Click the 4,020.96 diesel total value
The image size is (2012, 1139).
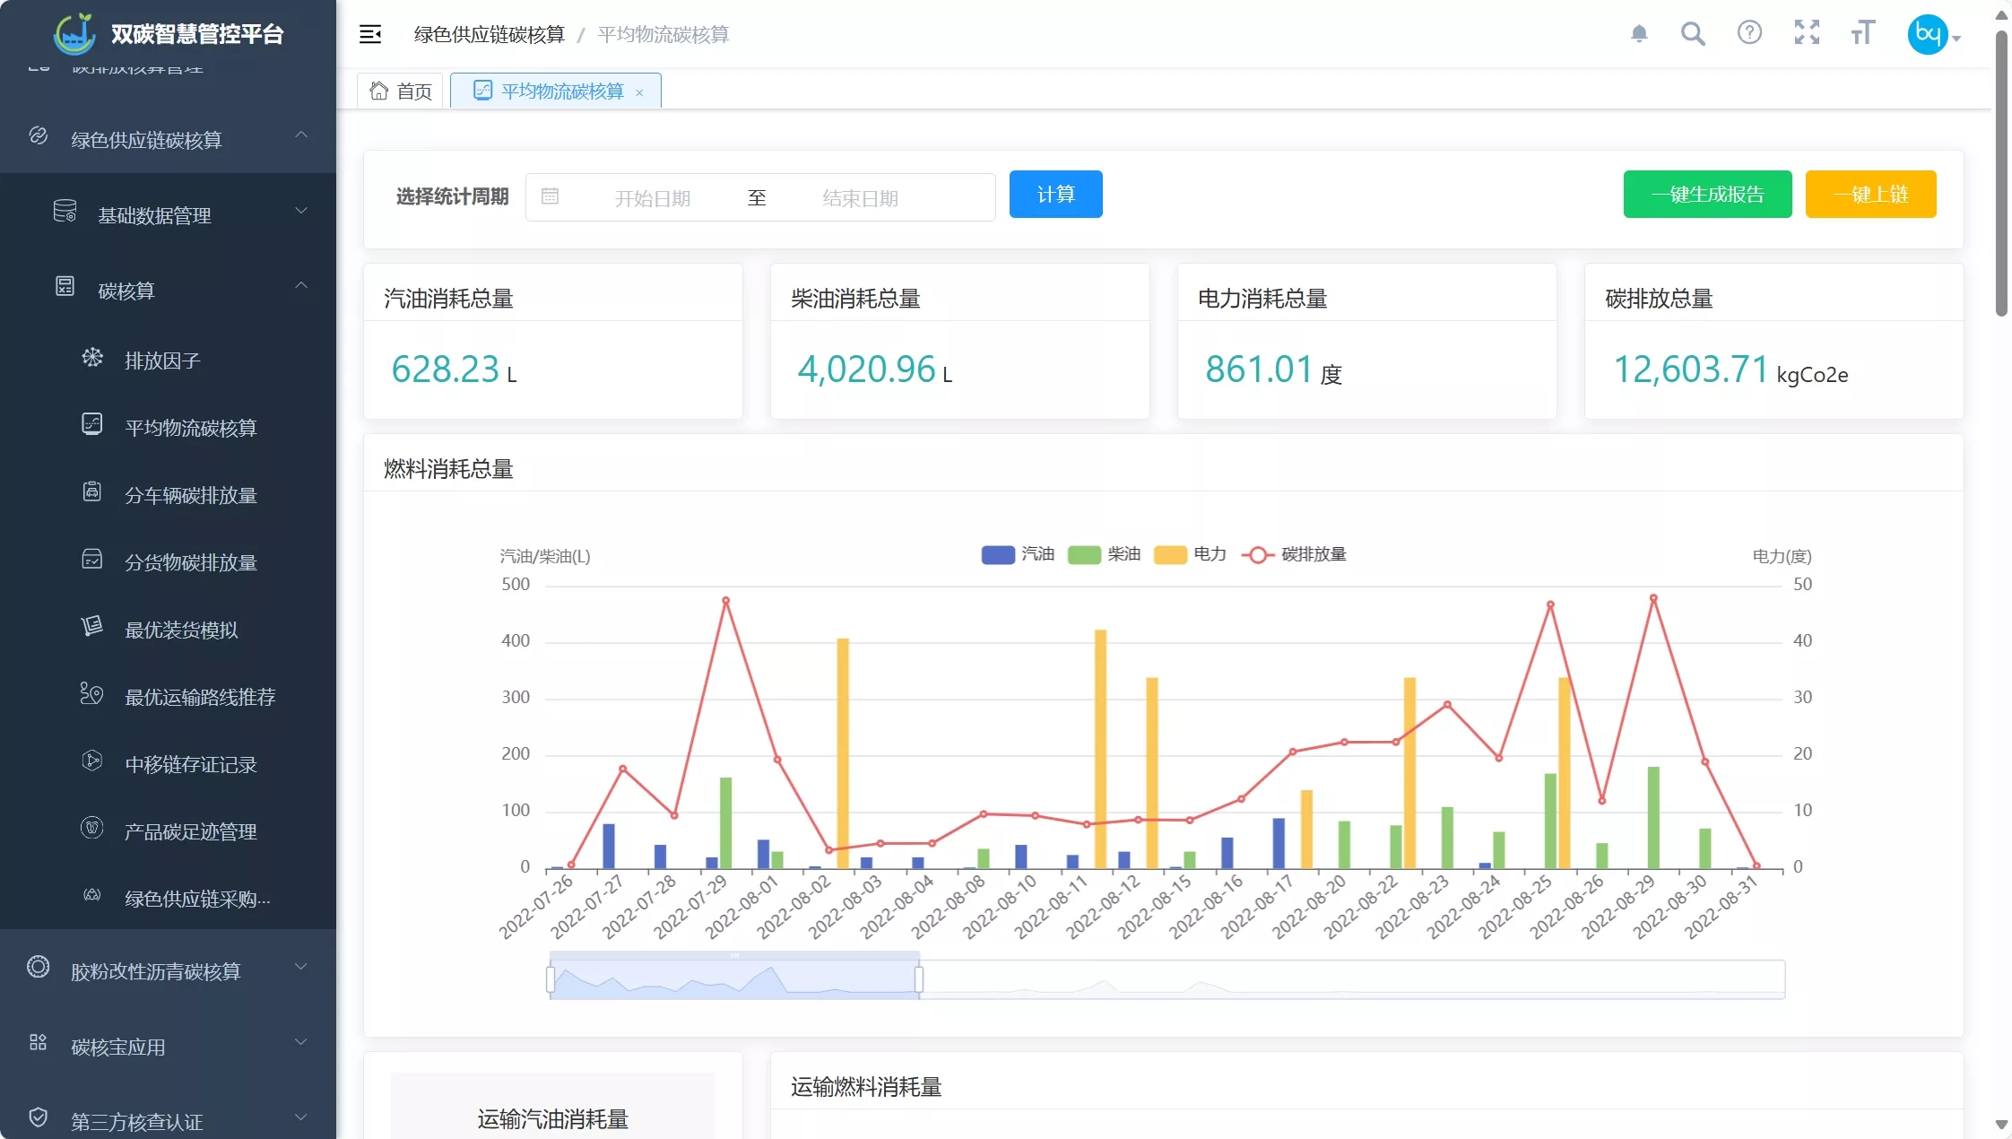click(867, 369)
